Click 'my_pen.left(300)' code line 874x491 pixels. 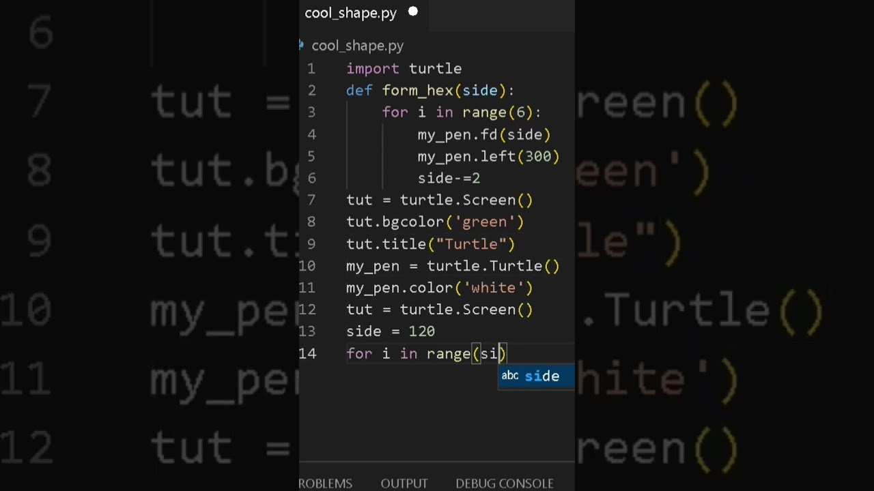489,157
